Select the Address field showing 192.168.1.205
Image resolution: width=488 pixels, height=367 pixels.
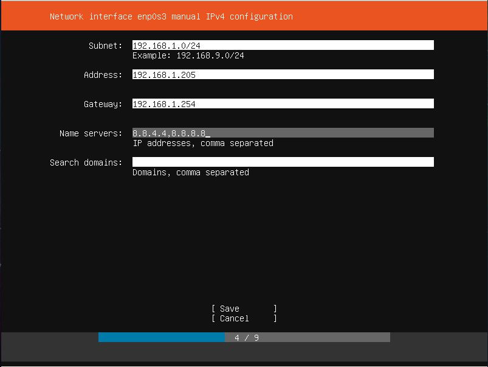[283, 74]
